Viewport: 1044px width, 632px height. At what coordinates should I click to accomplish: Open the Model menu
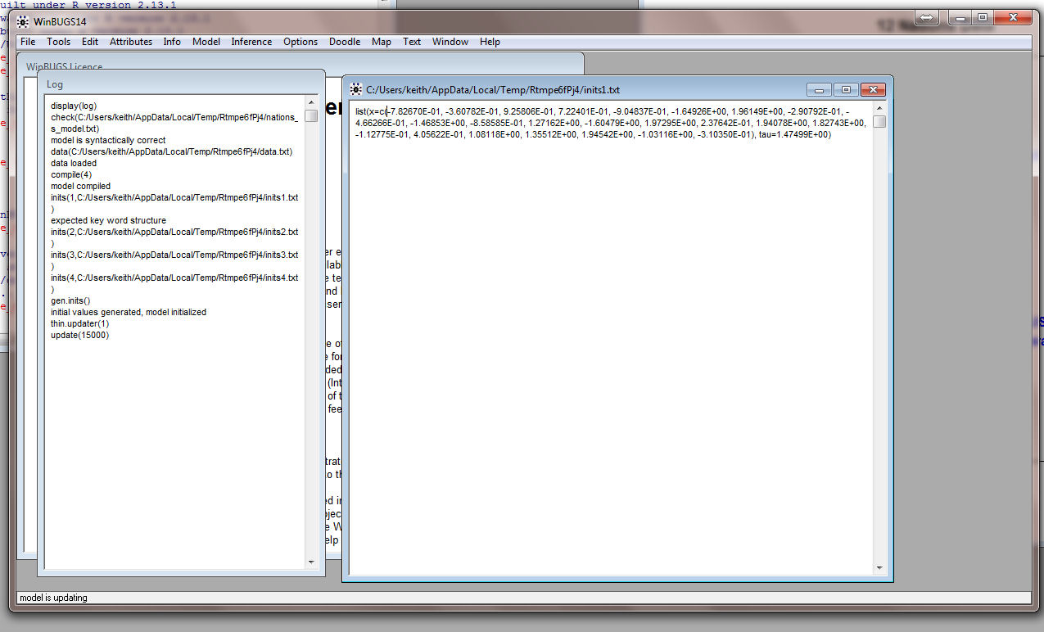point(206,42)
